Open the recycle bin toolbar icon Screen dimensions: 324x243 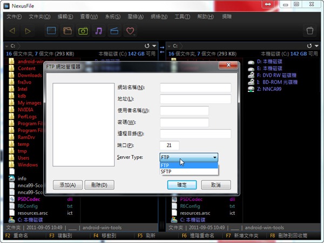point(310,31)
